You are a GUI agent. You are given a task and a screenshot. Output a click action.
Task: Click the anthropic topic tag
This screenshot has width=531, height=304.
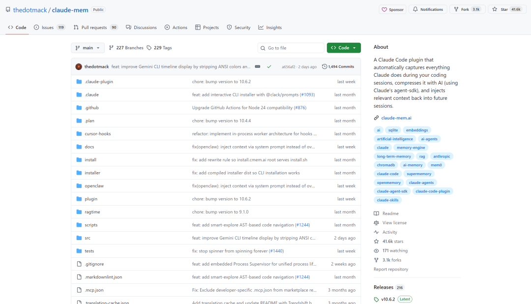[441, 156]
